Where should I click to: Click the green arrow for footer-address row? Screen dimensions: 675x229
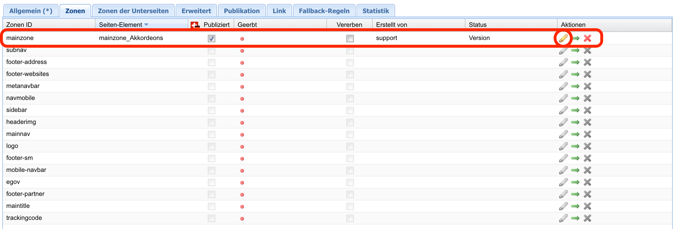click(575, 62)
